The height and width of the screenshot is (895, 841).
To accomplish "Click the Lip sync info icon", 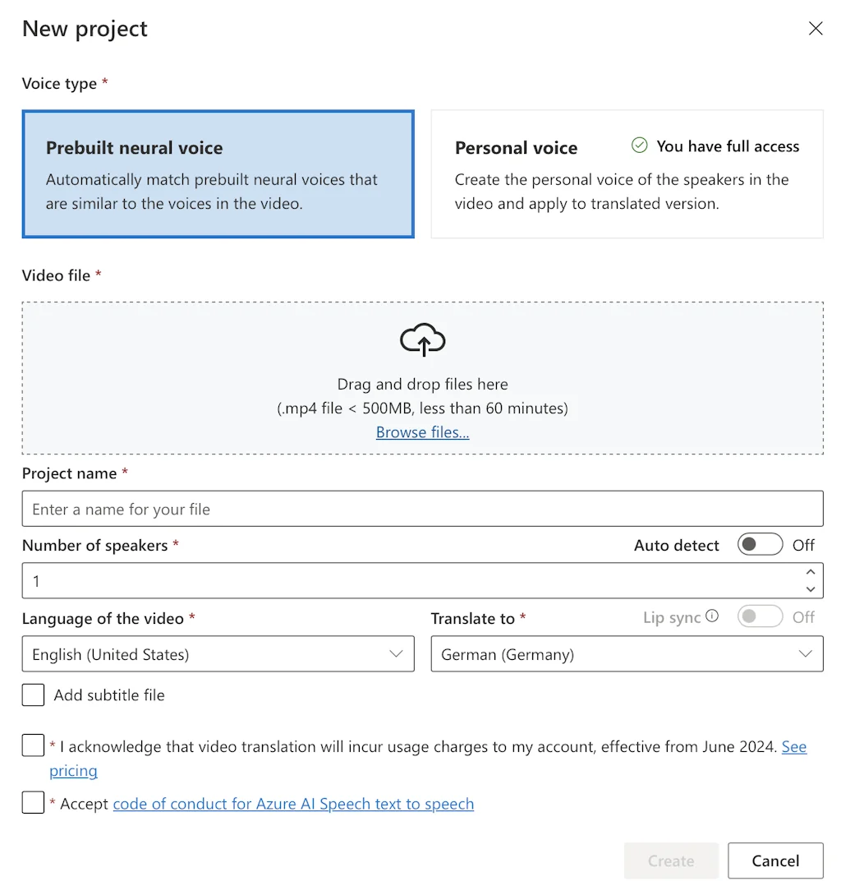I will (711, 616).
